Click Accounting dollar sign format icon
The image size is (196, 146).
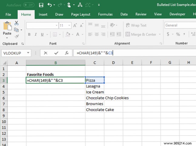(168, 34)
